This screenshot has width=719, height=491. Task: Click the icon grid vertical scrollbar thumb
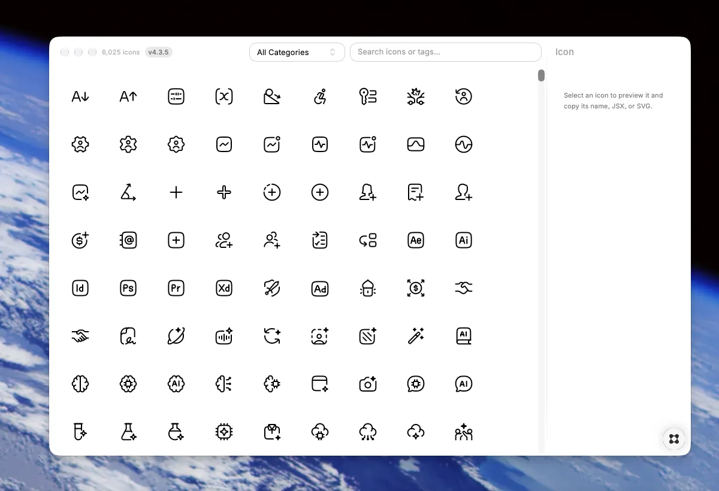tap(541, 75)
